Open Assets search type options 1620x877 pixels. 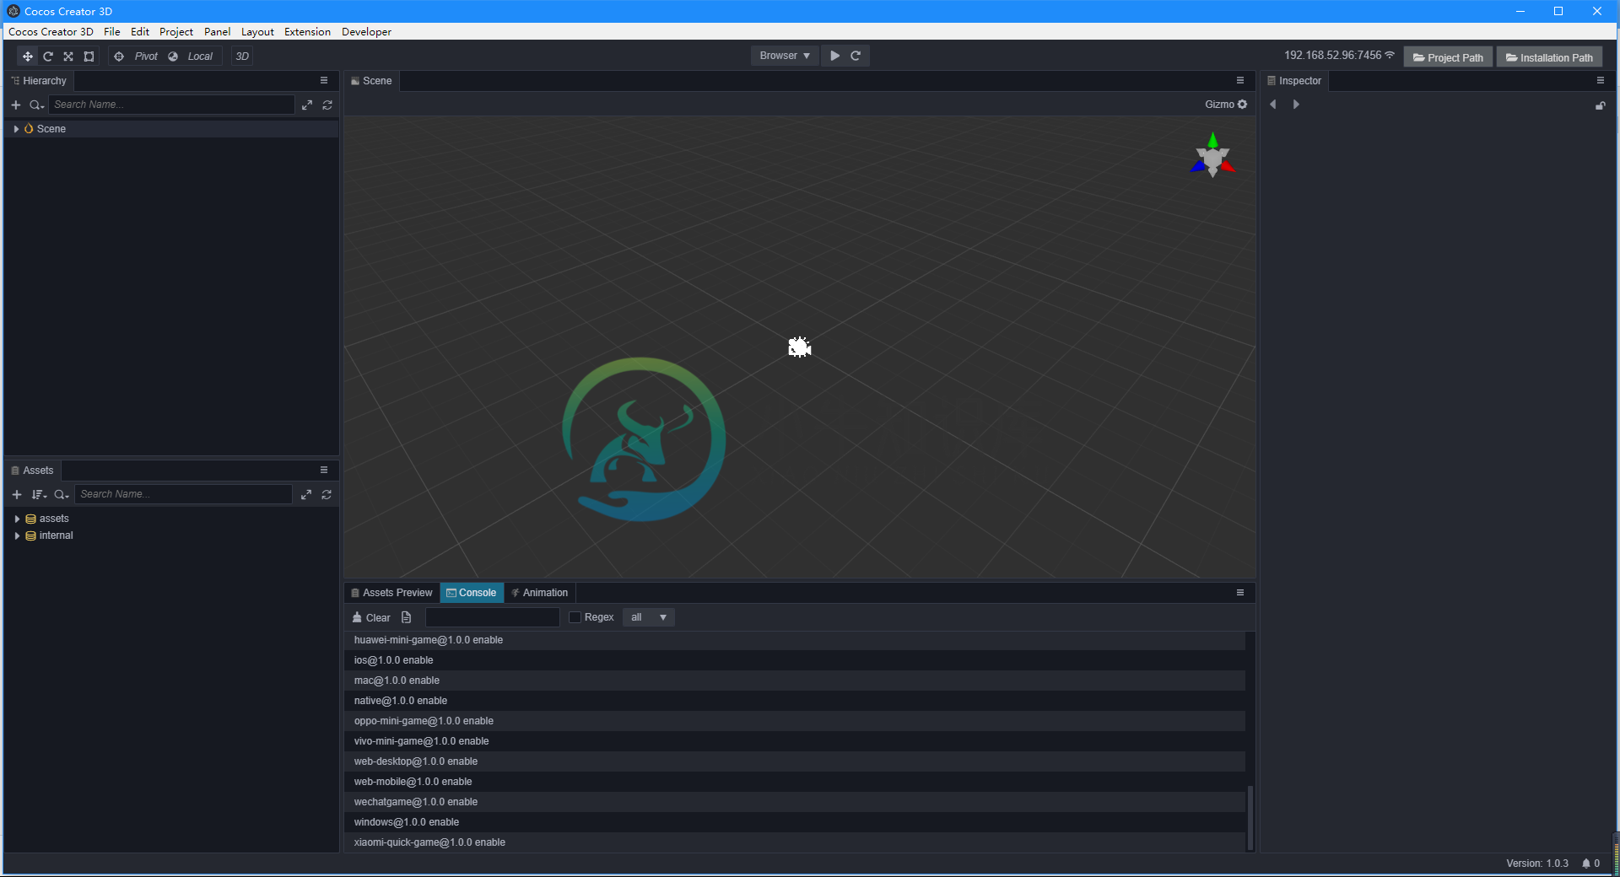[x=62, y=494]
